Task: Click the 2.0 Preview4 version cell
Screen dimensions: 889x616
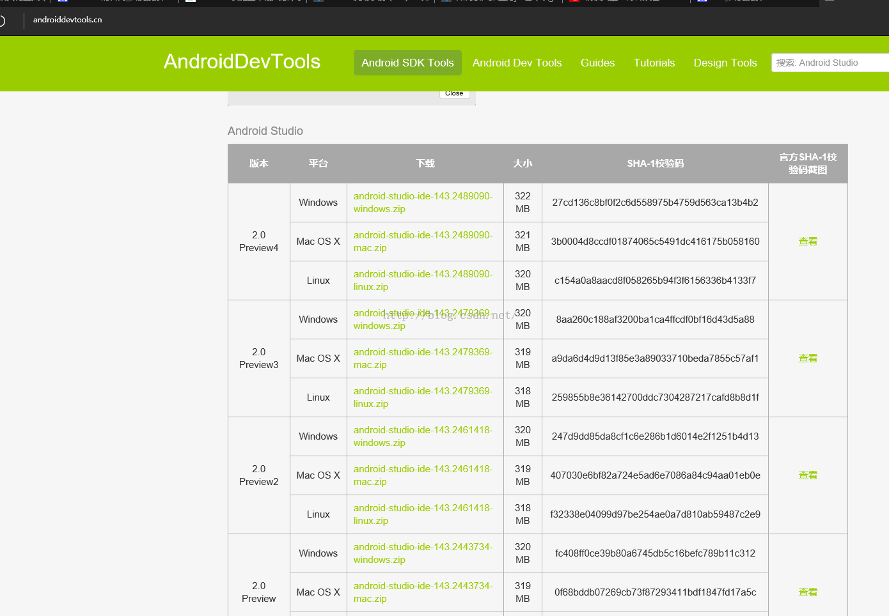Action: click(259, 242)
